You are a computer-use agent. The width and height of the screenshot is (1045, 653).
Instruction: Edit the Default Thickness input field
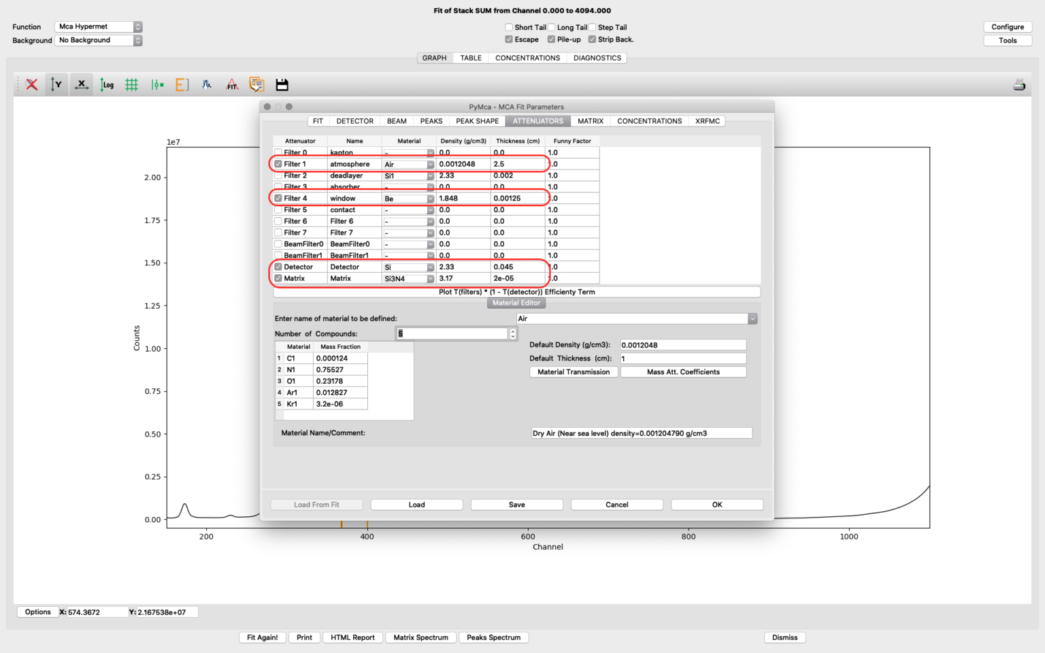coord(682,358)
